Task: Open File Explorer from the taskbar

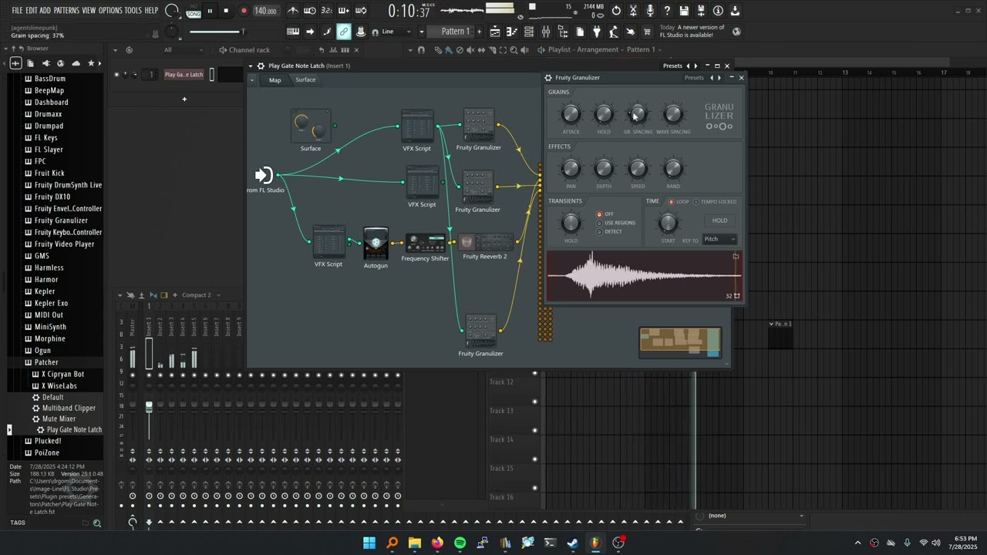Action: point(415,543)
